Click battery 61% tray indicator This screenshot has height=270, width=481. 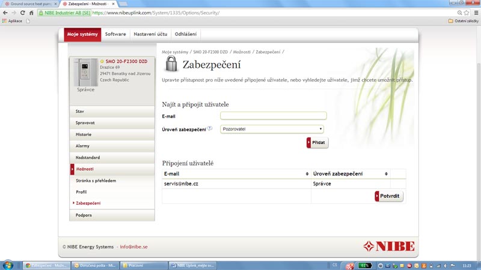click(x=365, y=265)
